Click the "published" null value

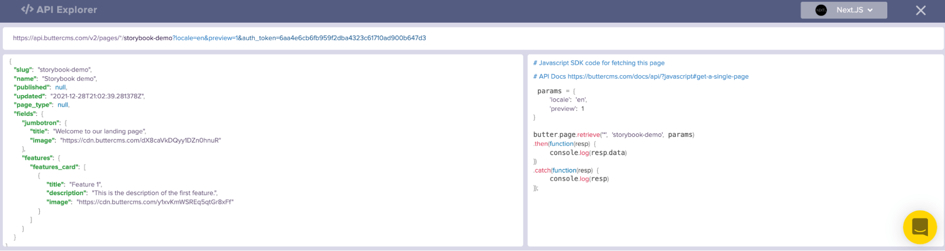[x=61, y=87]
